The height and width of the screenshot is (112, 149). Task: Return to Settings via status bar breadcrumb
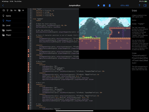5,1
